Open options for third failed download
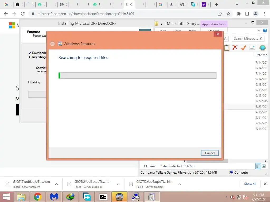This screenshot has height=202, width=270. [180, 184]
